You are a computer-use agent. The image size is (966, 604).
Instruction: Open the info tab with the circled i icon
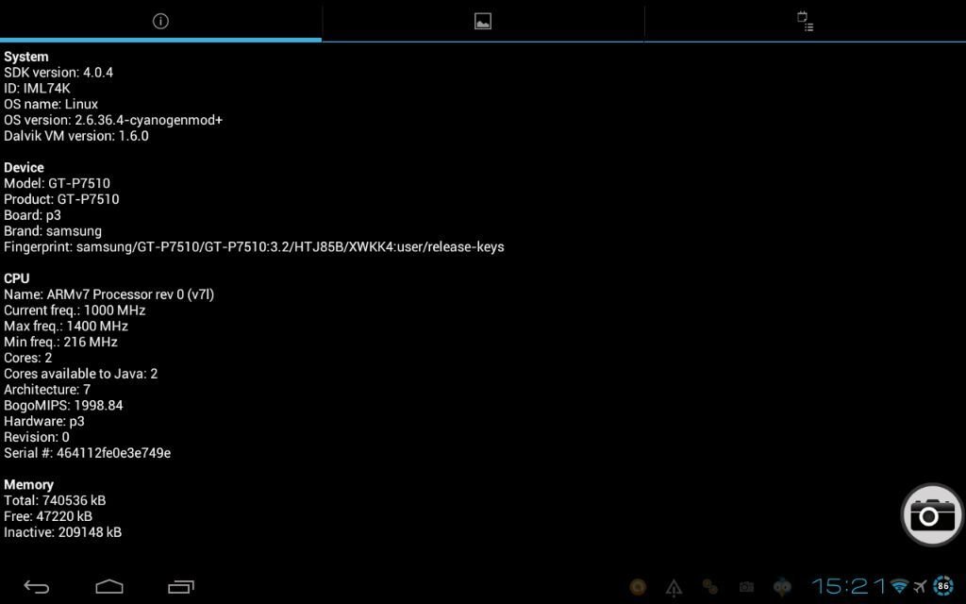click(160, 21)
